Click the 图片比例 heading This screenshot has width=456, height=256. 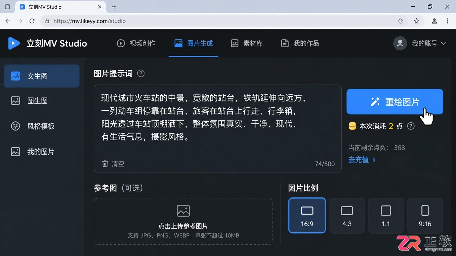tap(303, 188)
